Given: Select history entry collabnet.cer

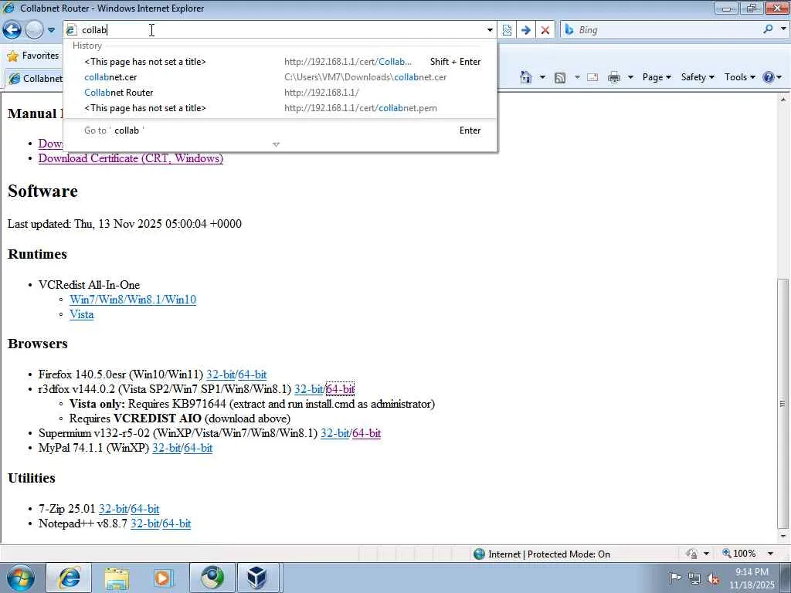Looking at the screenshot, I should (280, 77).
